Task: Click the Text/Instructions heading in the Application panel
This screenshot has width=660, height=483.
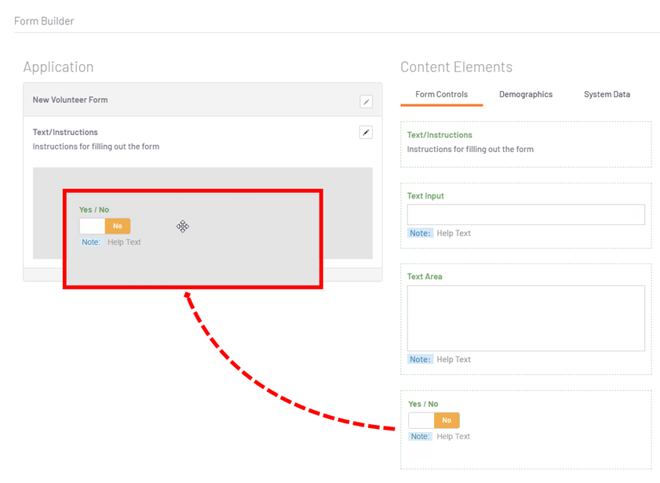Action: pyautogui.click(x=65, y=132)
